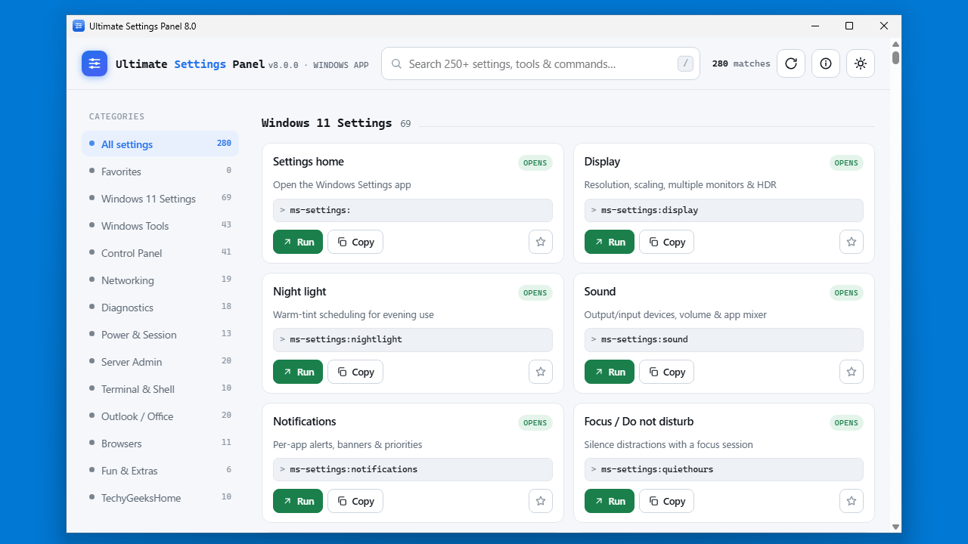Copy the ms-settings:sound command
The image size is (968, 544).
tap(666, 372)
